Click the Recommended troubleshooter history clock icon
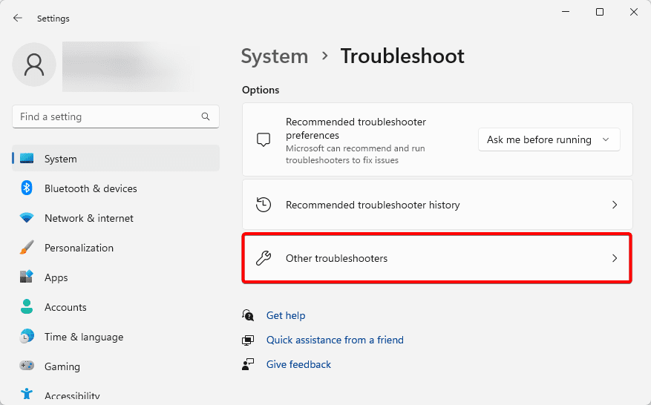 [x=264, y=205]
